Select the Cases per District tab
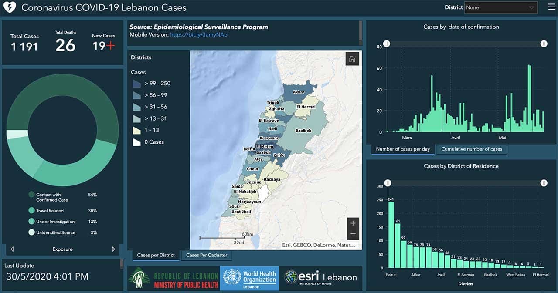Screen dimensions: 558x293 click(x=156, y=255)
